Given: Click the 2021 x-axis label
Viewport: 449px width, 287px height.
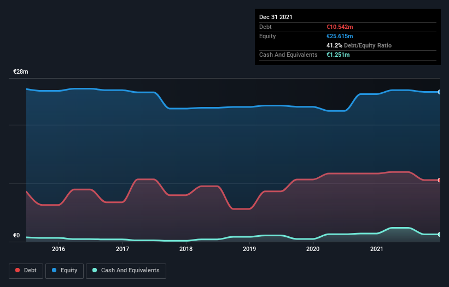Looking at the screenshot, I should [x=377, y=249].
